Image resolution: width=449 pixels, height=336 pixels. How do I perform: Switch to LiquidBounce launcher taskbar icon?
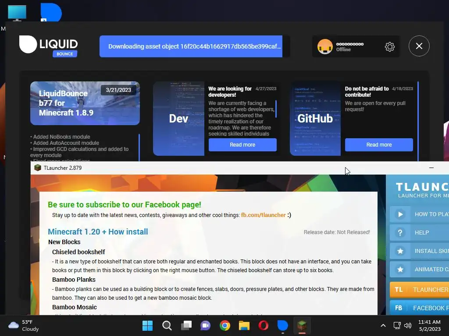(x=283, y=325)
